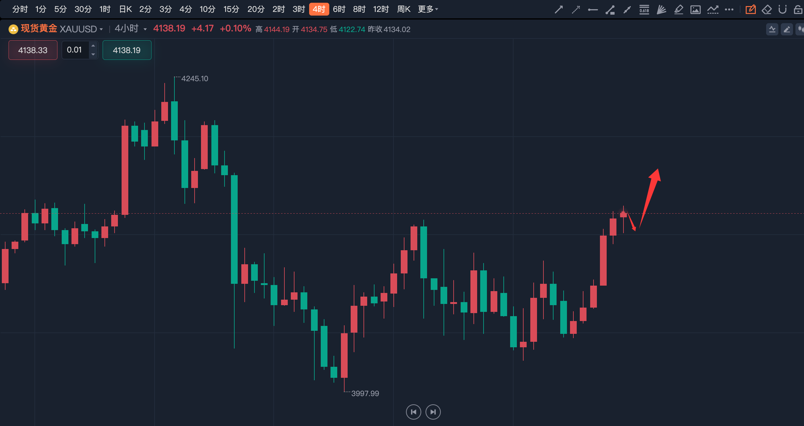Select the Fibonacci 0.618 retracement tool
Image resolution: width=804 pixels, height=426 pixels.
click(644, 9)
